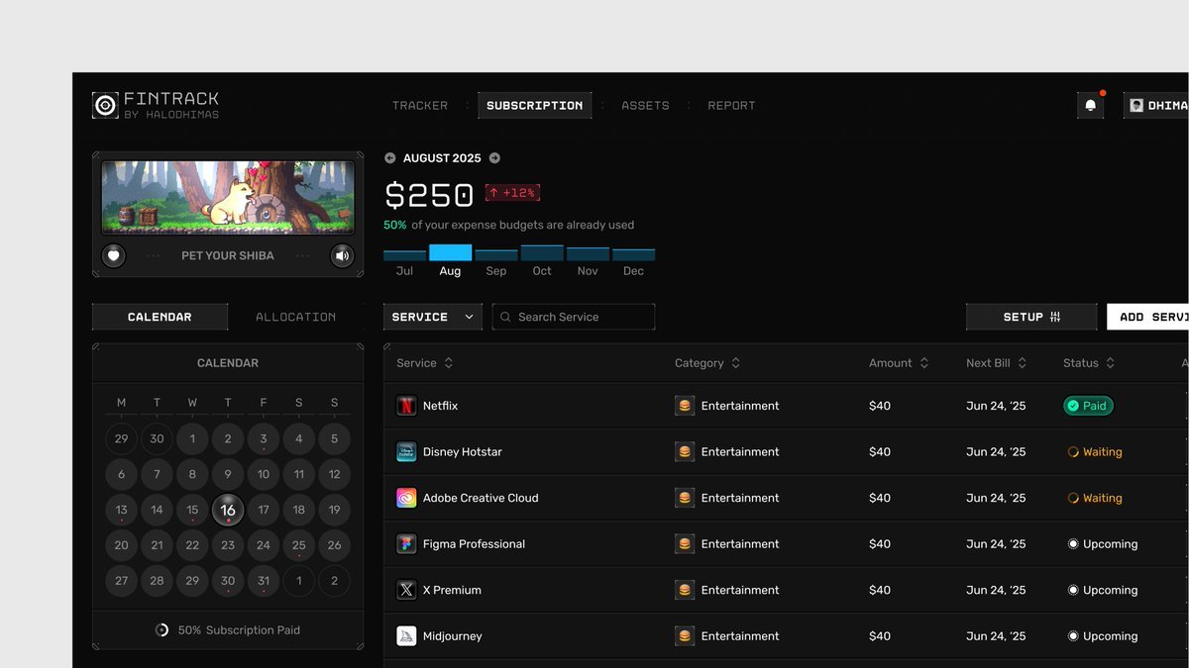This screenshot has height=668, width=1189.
Task: Mute sound with the speaker icon
Action: click(x=342, y=255)
